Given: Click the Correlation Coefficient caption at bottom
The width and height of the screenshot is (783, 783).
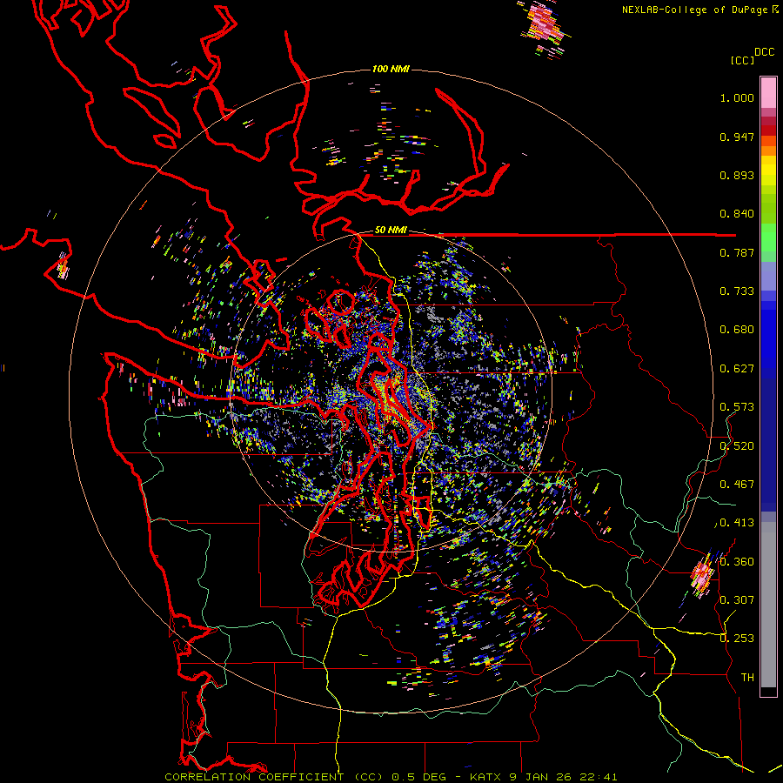Looking at the screenshot, I should [x=391, y=777].
